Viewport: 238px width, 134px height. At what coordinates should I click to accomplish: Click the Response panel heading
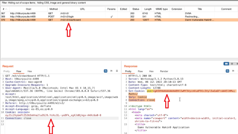click(x=131, y=66)
